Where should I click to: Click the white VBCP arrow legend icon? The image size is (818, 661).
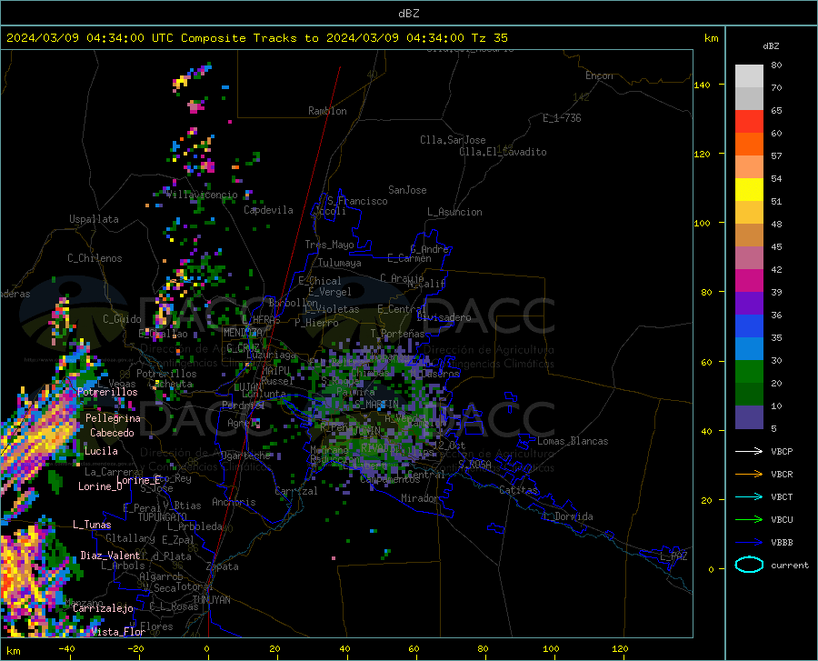coord(749,451)
